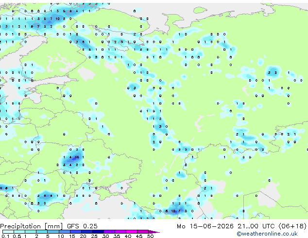Click the '25' legend scale label

click(x=94, y=236)
